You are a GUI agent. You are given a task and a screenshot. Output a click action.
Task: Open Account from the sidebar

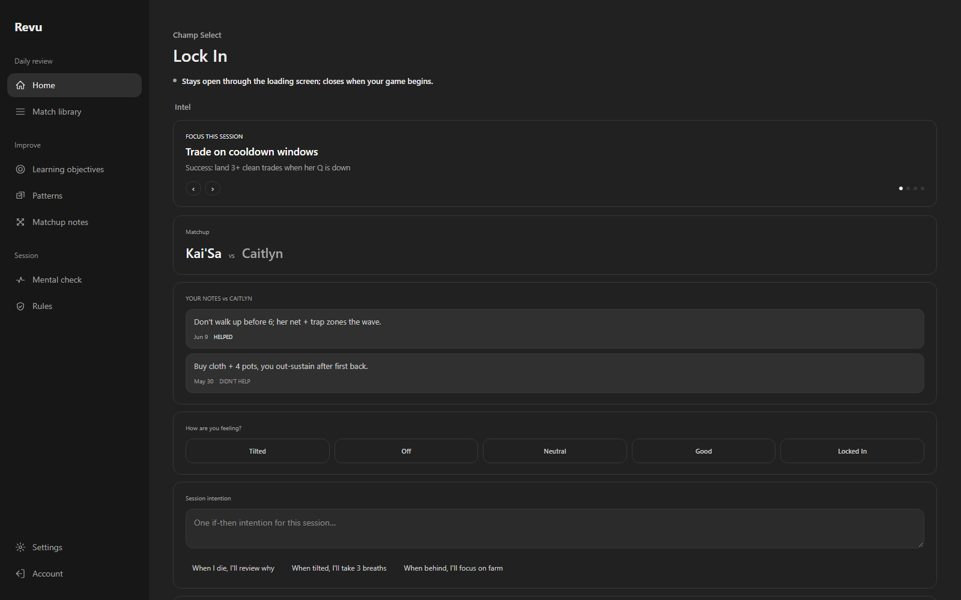point(74,574)
